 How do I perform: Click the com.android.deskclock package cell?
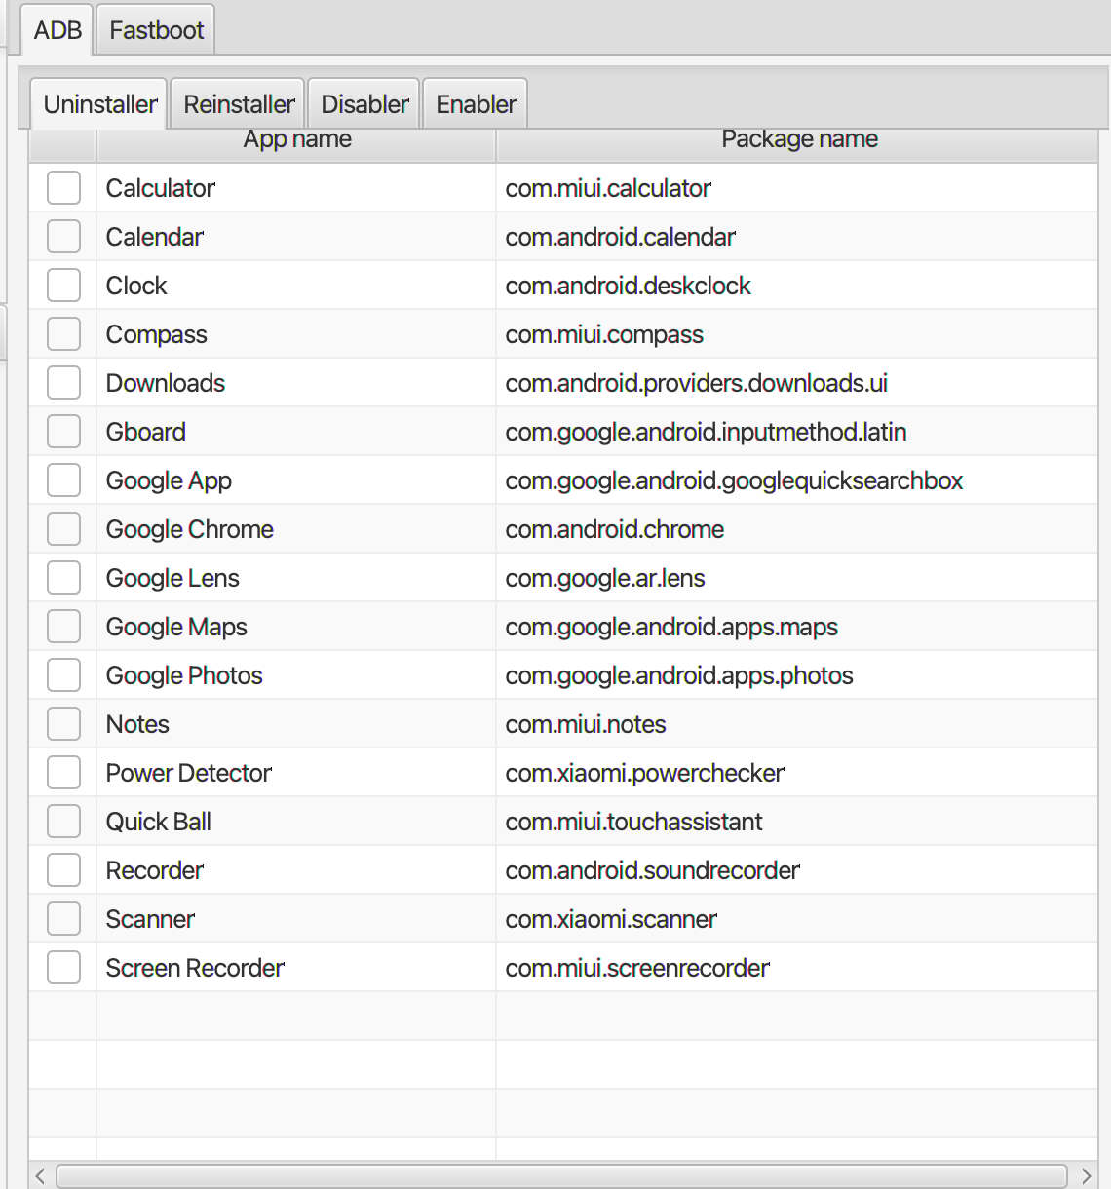(797, 285)
